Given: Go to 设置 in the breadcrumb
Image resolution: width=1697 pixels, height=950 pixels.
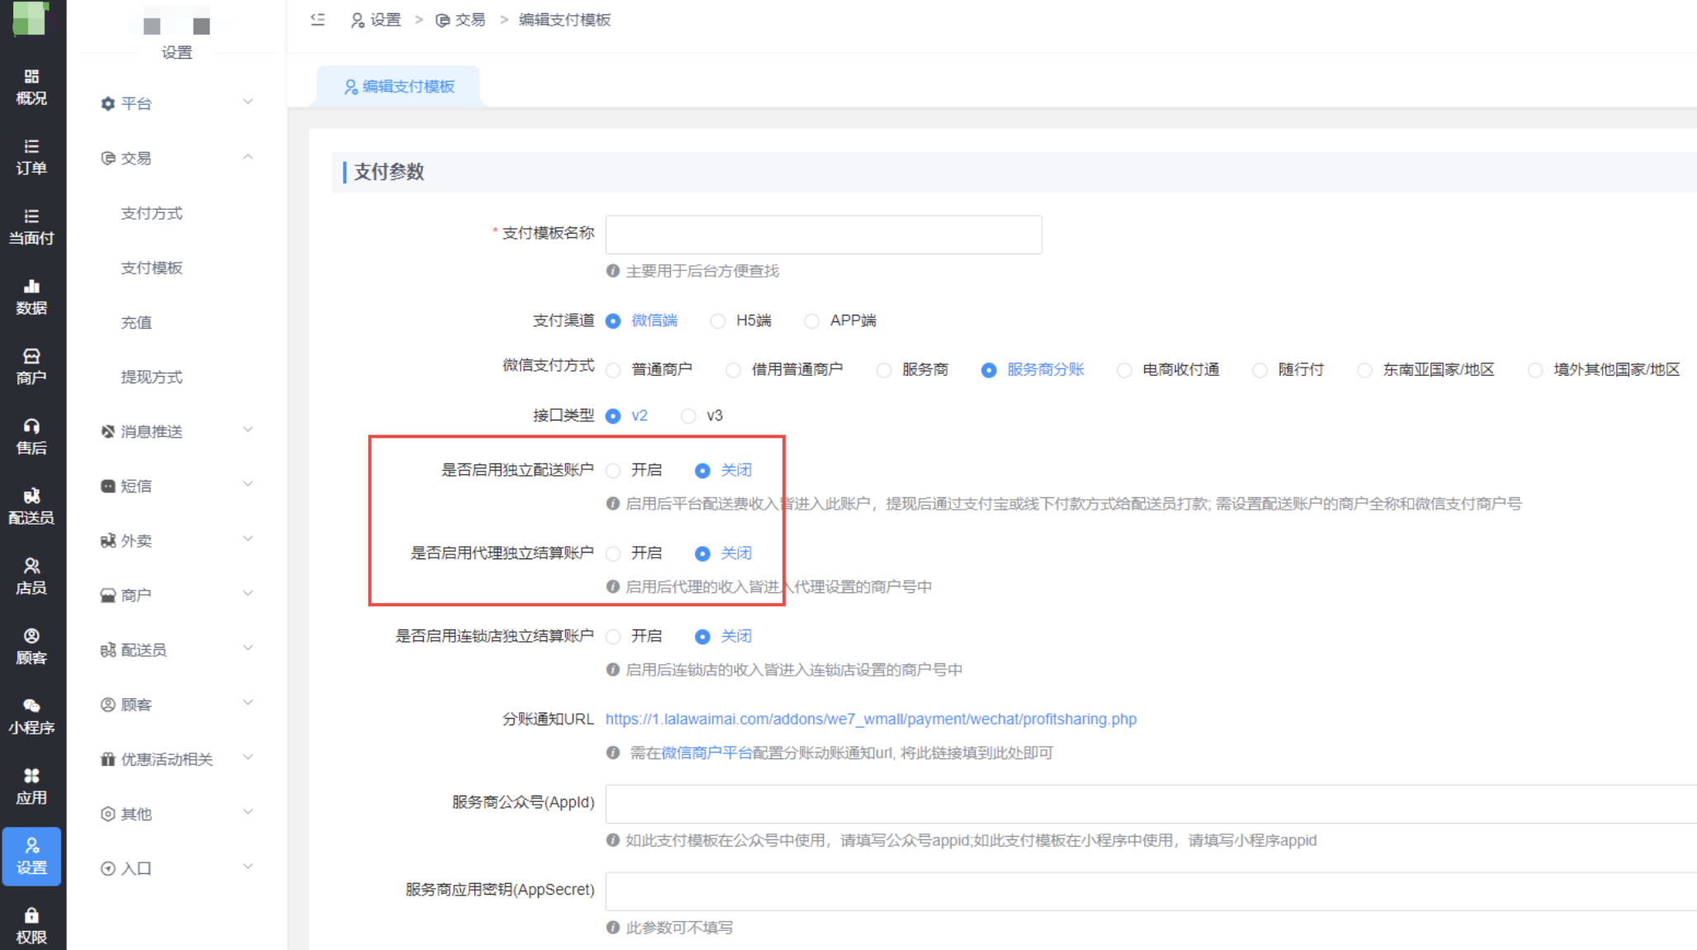Looking at the screenshot, I should (x=377, y=19).
